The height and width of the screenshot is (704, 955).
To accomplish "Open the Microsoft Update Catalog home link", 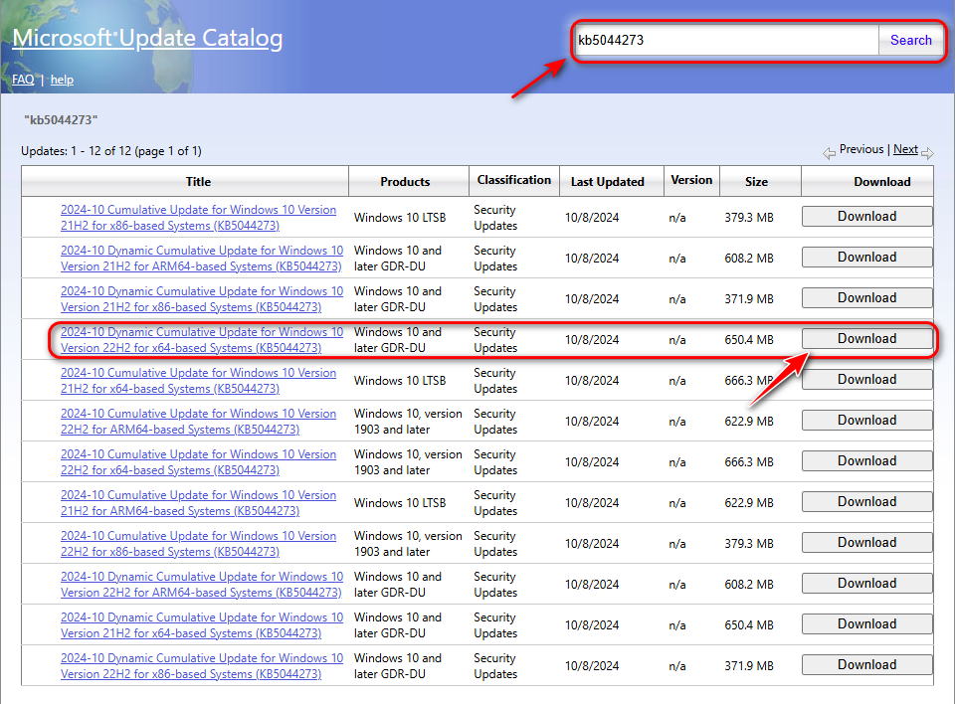I will pyautogui.click(x=147, y=39).
